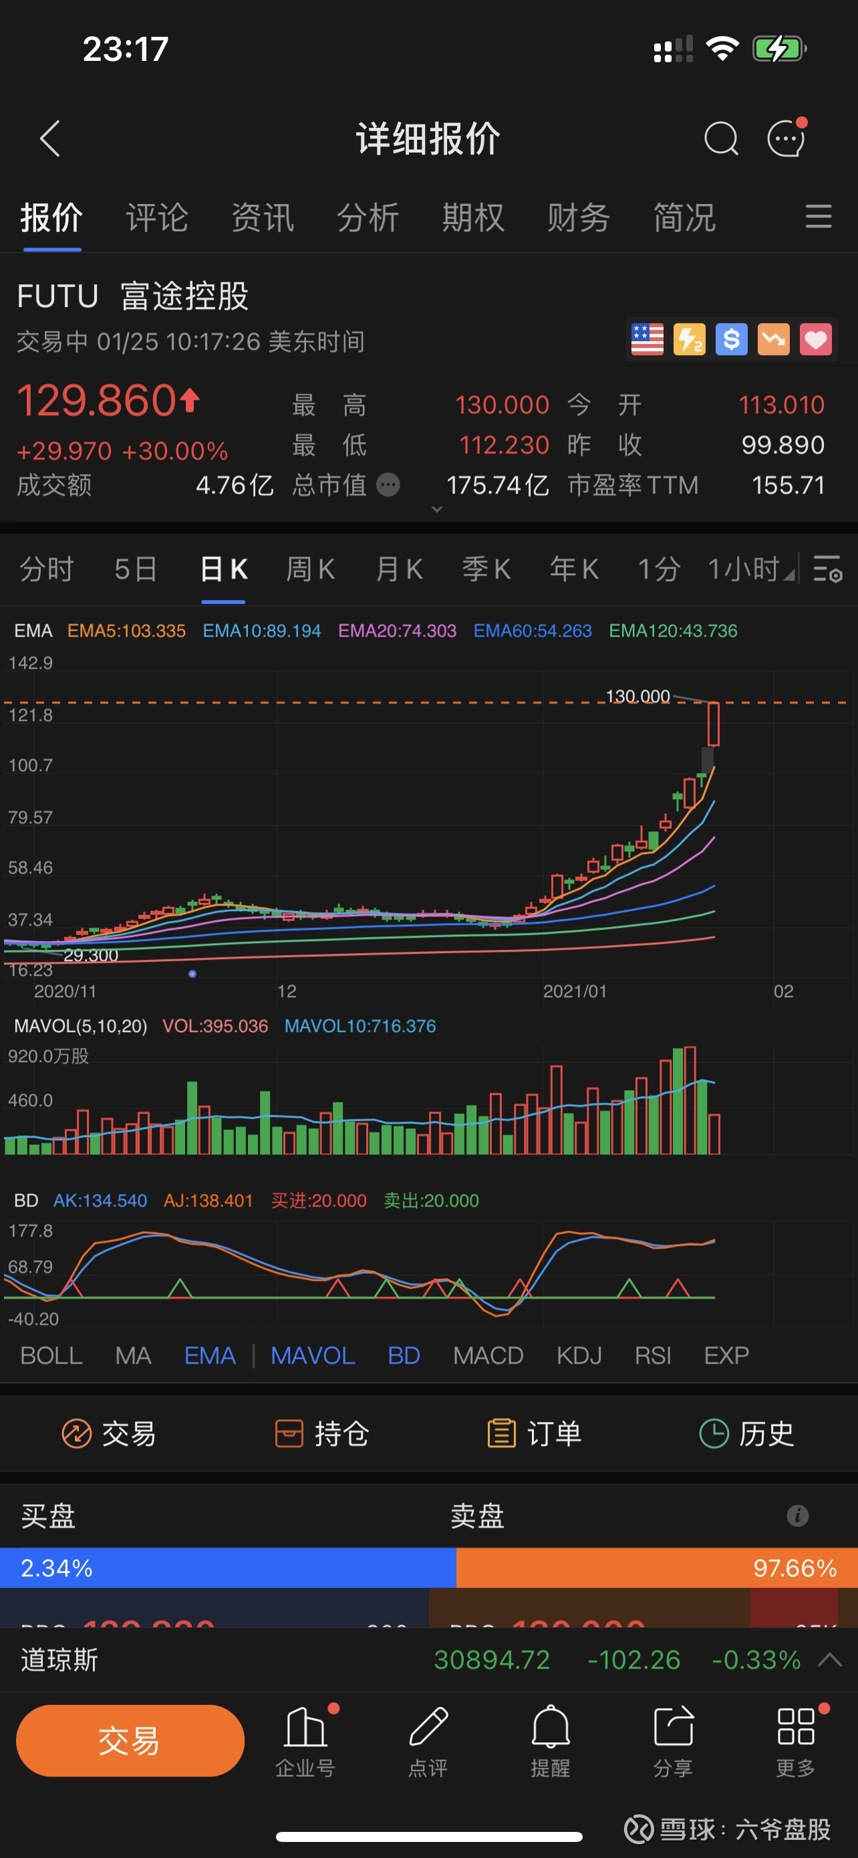This screenshot has height=1858, width=858.
Task: Toggle the BOLL indicator
Action: (51, 1355)
